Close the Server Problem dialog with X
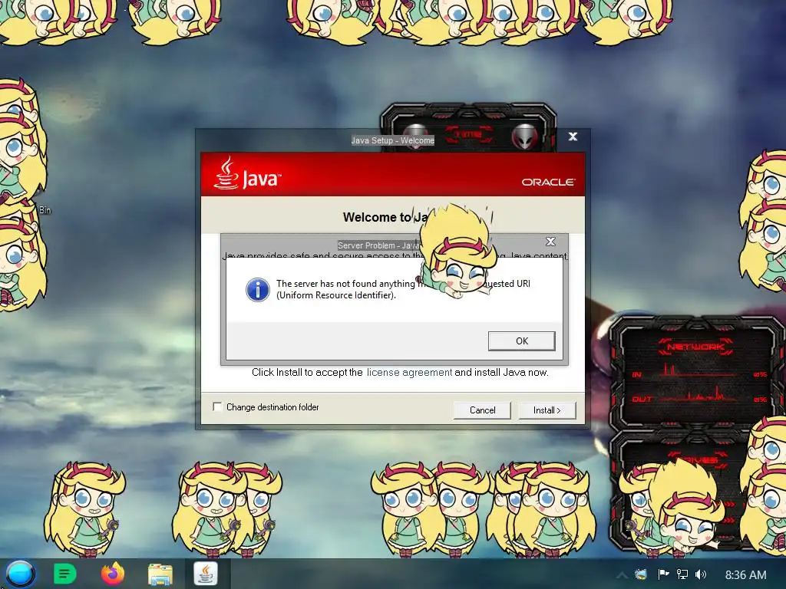 tap(550, 242)
